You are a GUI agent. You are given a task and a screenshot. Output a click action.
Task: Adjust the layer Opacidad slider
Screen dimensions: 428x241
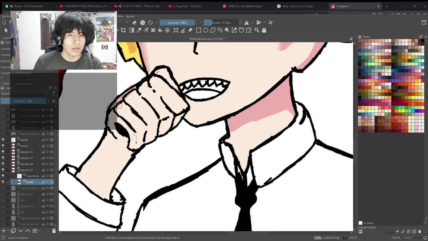point(23,101)
